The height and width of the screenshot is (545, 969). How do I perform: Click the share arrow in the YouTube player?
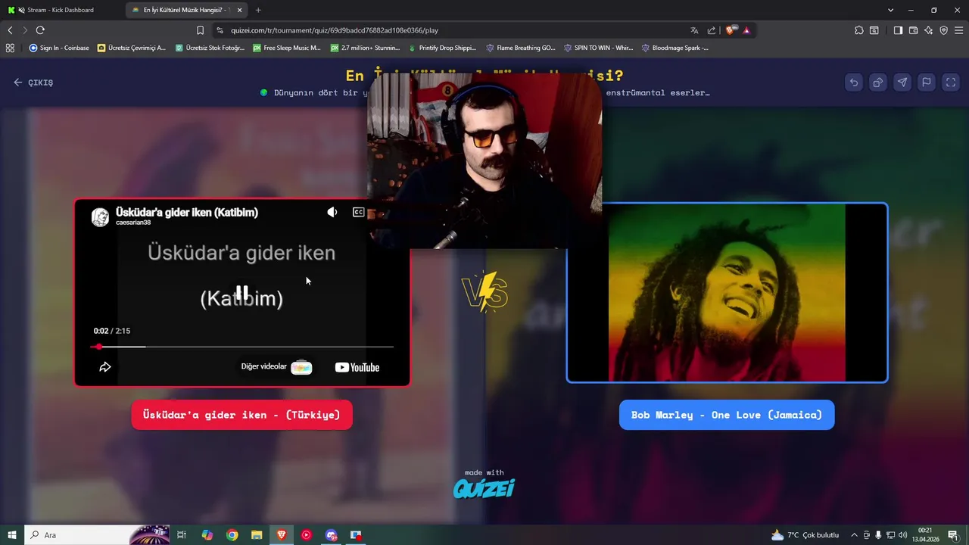point(105,367)
